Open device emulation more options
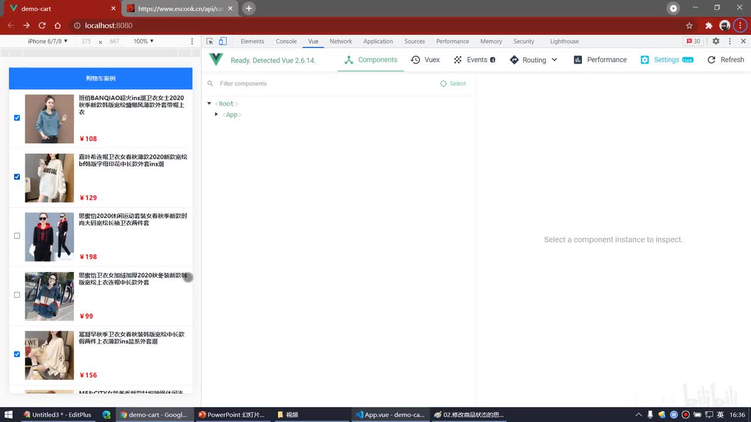The width and height of the screenshot is (751, 422). pos(192,41)
